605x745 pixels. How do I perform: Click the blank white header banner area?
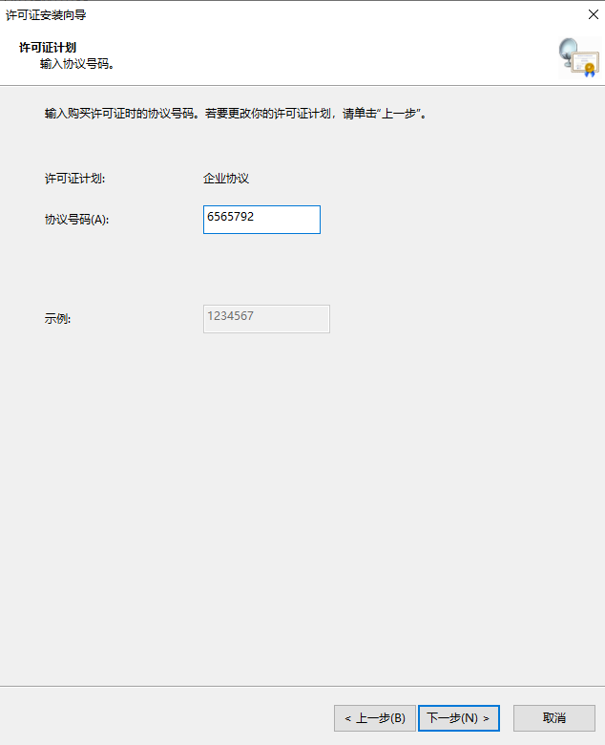pos(334,57)
